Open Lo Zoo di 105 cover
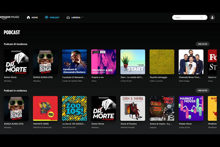The height and width of the screenshot is (147, 220). coord(75,108)
